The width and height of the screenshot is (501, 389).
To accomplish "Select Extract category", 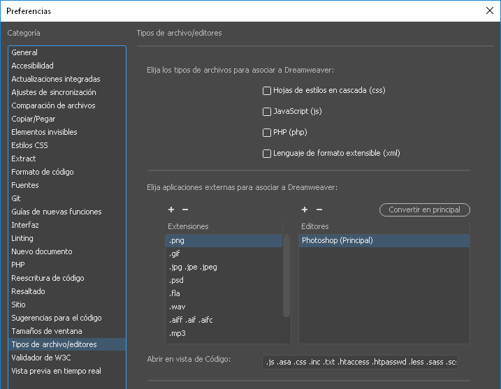I will [67, 159].
